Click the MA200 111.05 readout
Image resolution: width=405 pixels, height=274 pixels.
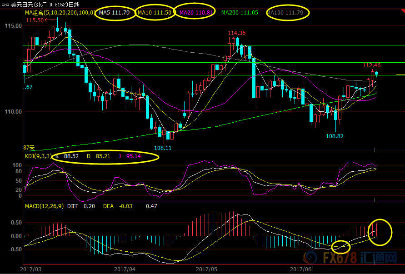(240, 12)
